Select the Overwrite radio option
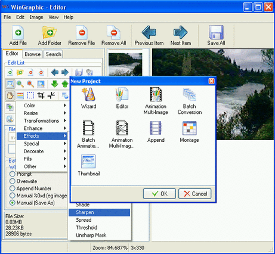This screenshot has height=254, width=275. (x=13, y=181)
